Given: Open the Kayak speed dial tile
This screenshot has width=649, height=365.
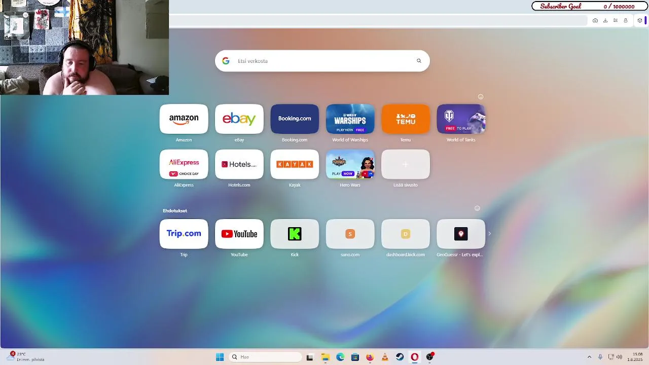Looking at the screenshot, I should coord(295,164).
